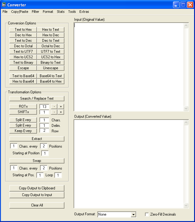Enable the Zero-Fill Decimals checkbox
Image resolution: width=195 pixels, height=222 pixels.
point(147,214)
